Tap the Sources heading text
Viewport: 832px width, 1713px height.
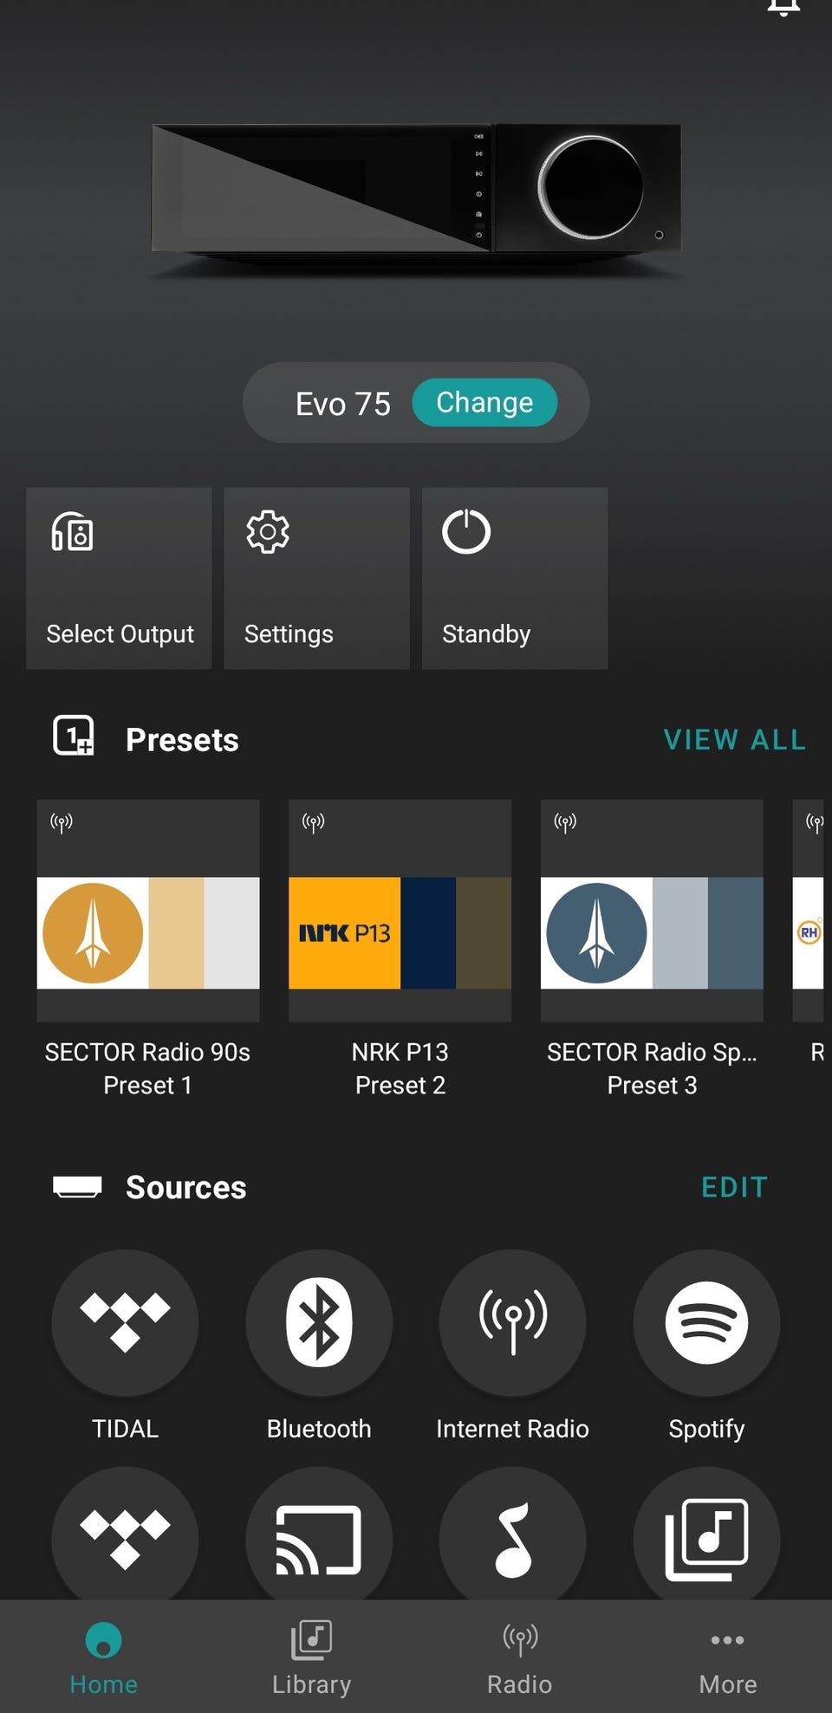(186, 1187)
